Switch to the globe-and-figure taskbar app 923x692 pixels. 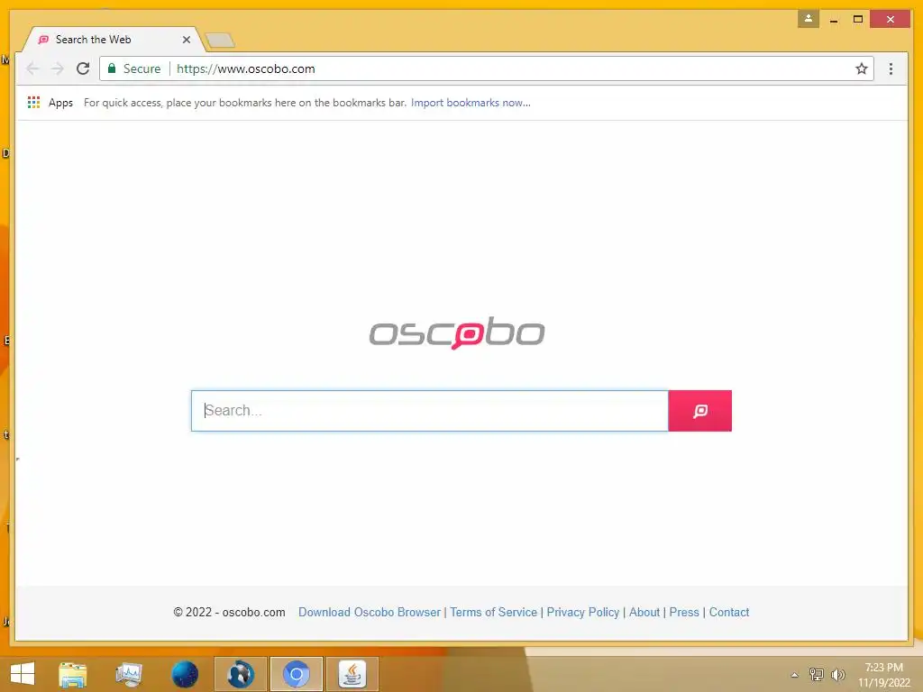(x=240, y=674)
